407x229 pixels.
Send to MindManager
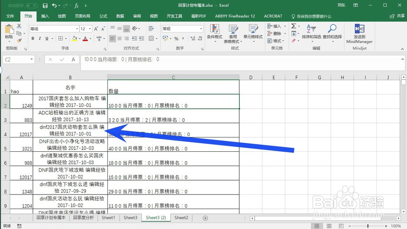[359, 33]
